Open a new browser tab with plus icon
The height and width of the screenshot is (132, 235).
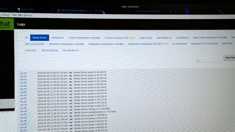[x=170, y=11]
